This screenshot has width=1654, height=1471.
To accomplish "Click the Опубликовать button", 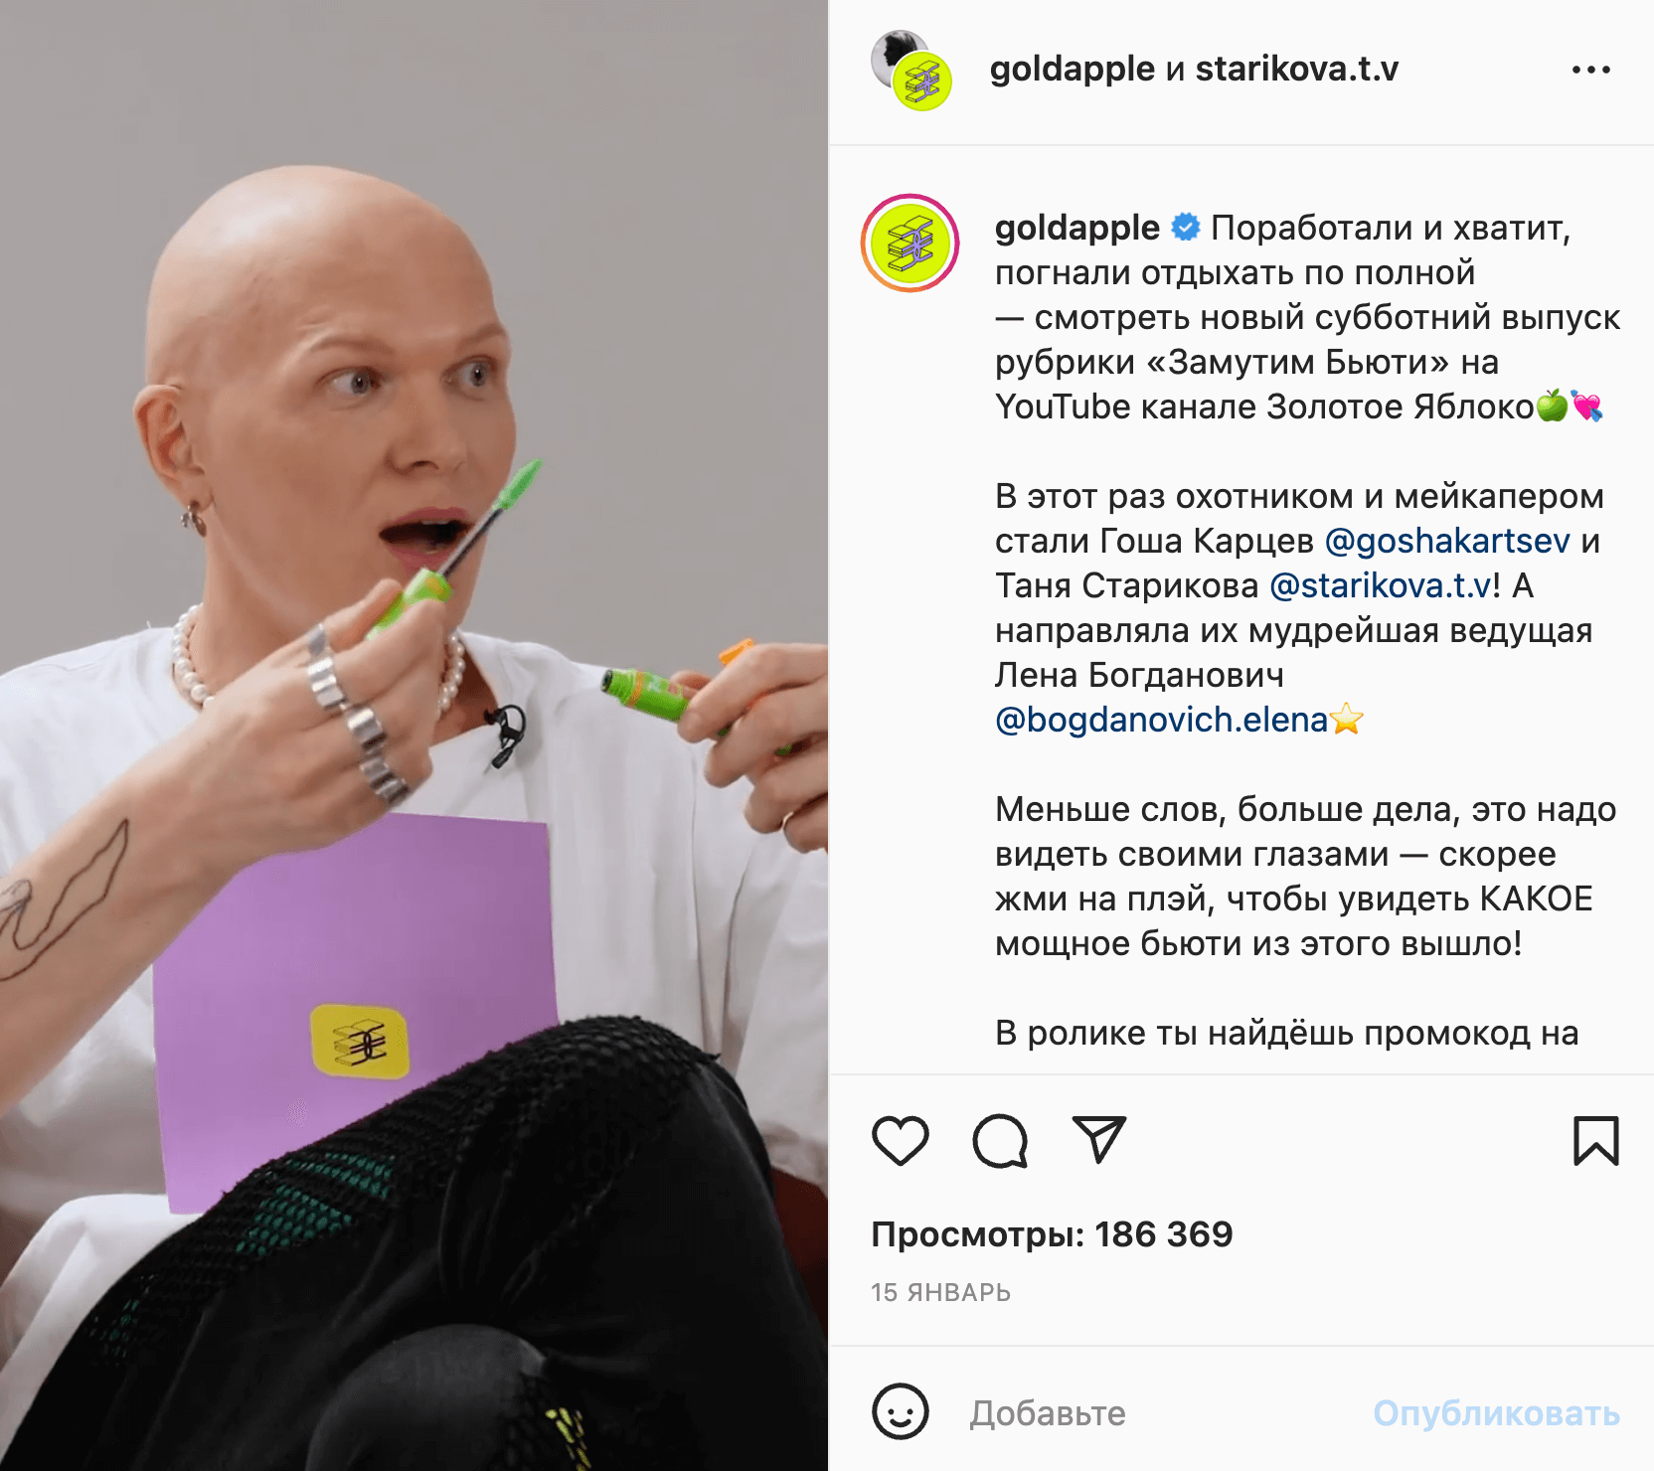I will pos(1497,1412).
